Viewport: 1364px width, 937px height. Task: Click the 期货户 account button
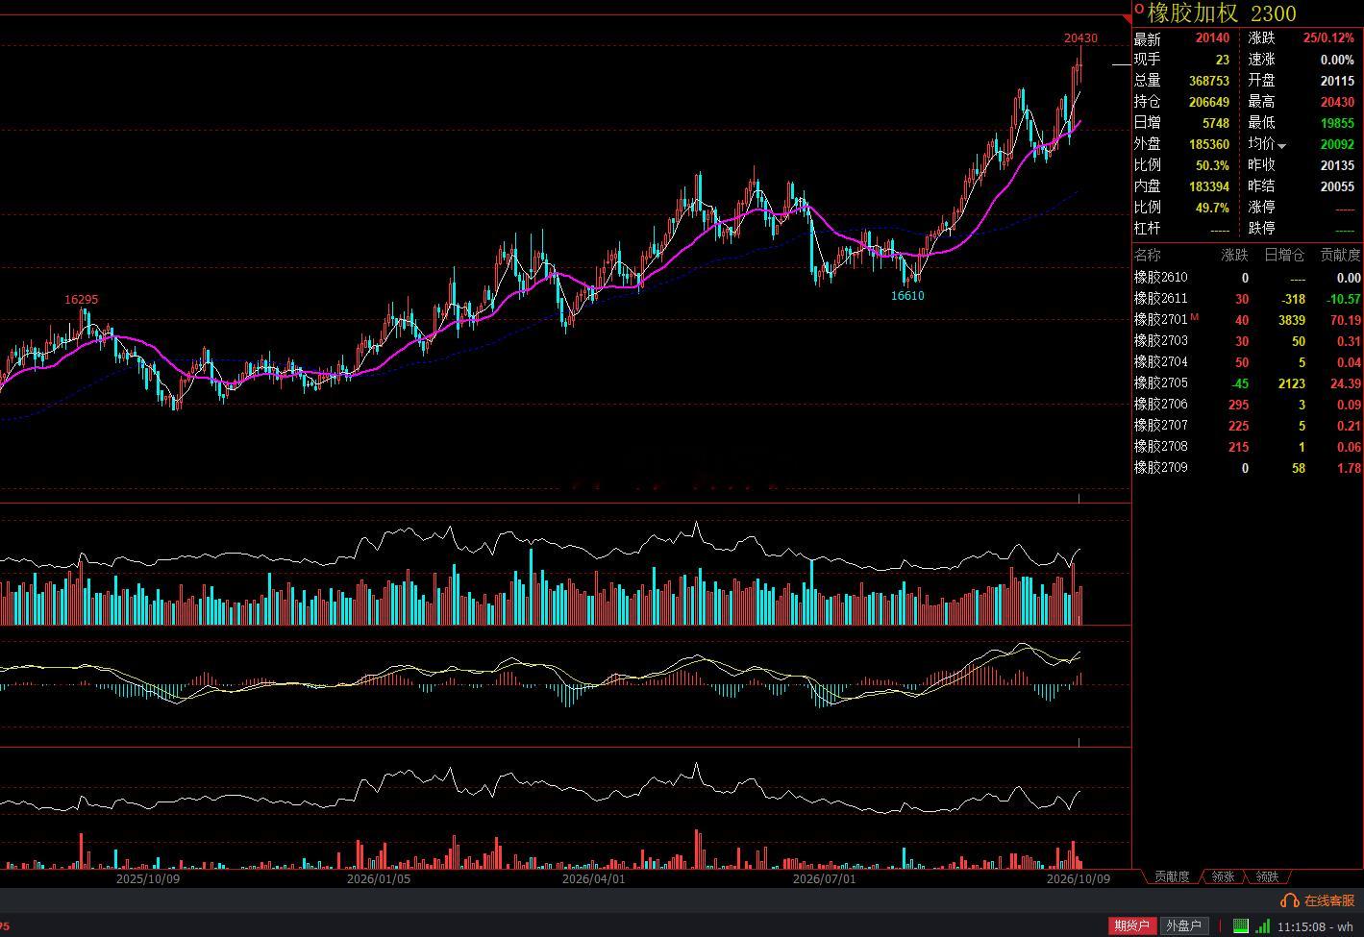tap(1131, 926)
